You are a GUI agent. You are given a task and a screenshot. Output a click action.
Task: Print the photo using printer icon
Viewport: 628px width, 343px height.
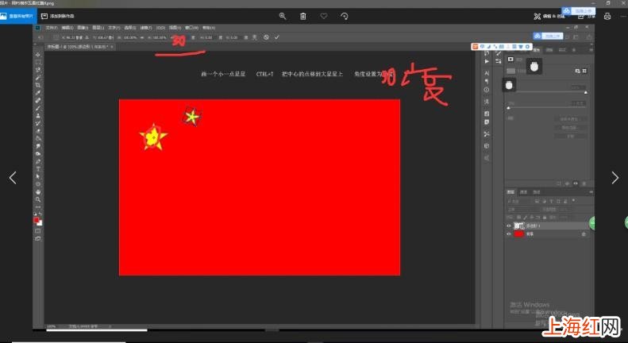coord(607,16)
